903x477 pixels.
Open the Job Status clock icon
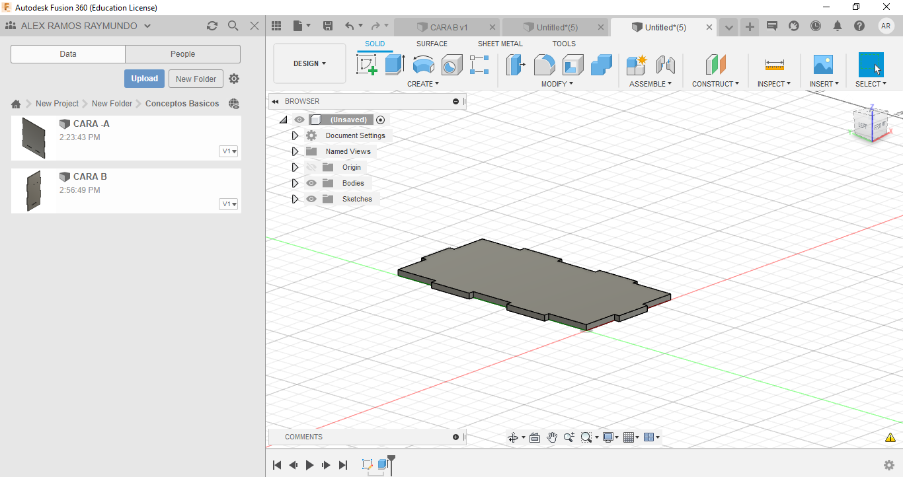tap(816, 26)
